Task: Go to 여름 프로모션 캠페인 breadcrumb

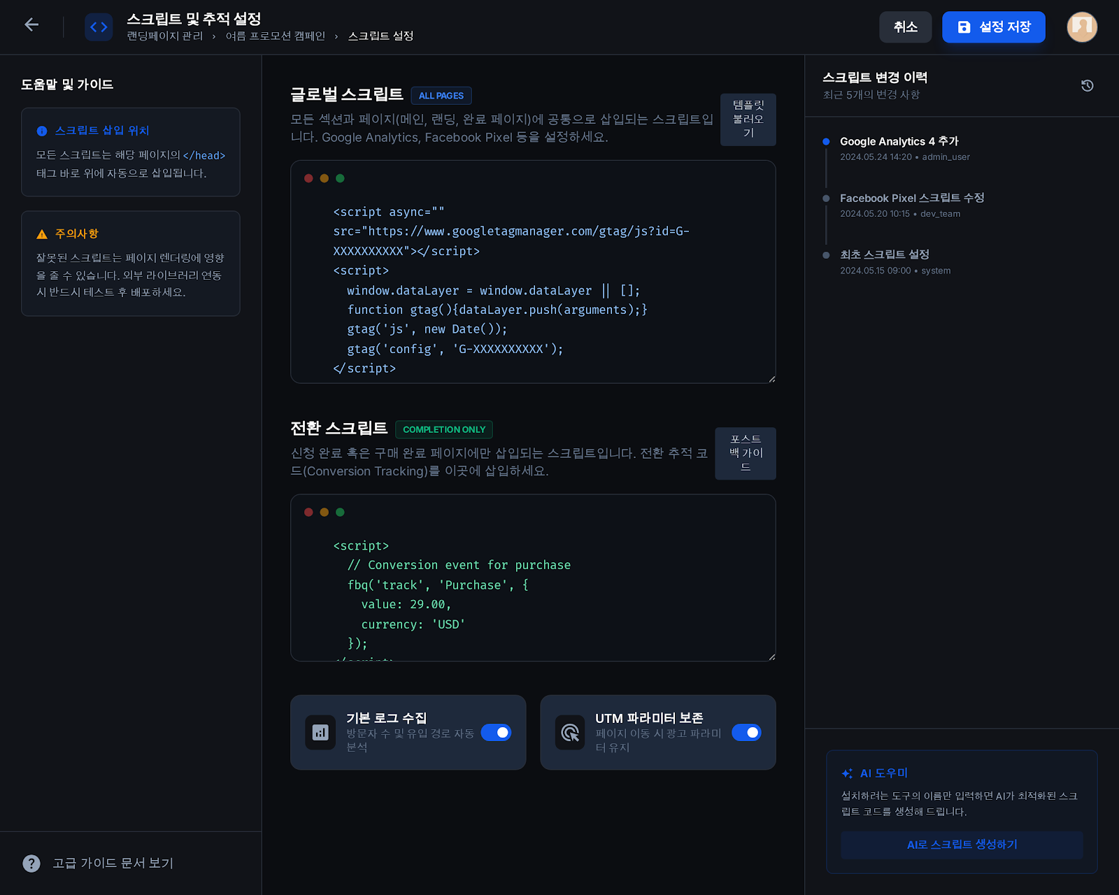Action: 275,36
